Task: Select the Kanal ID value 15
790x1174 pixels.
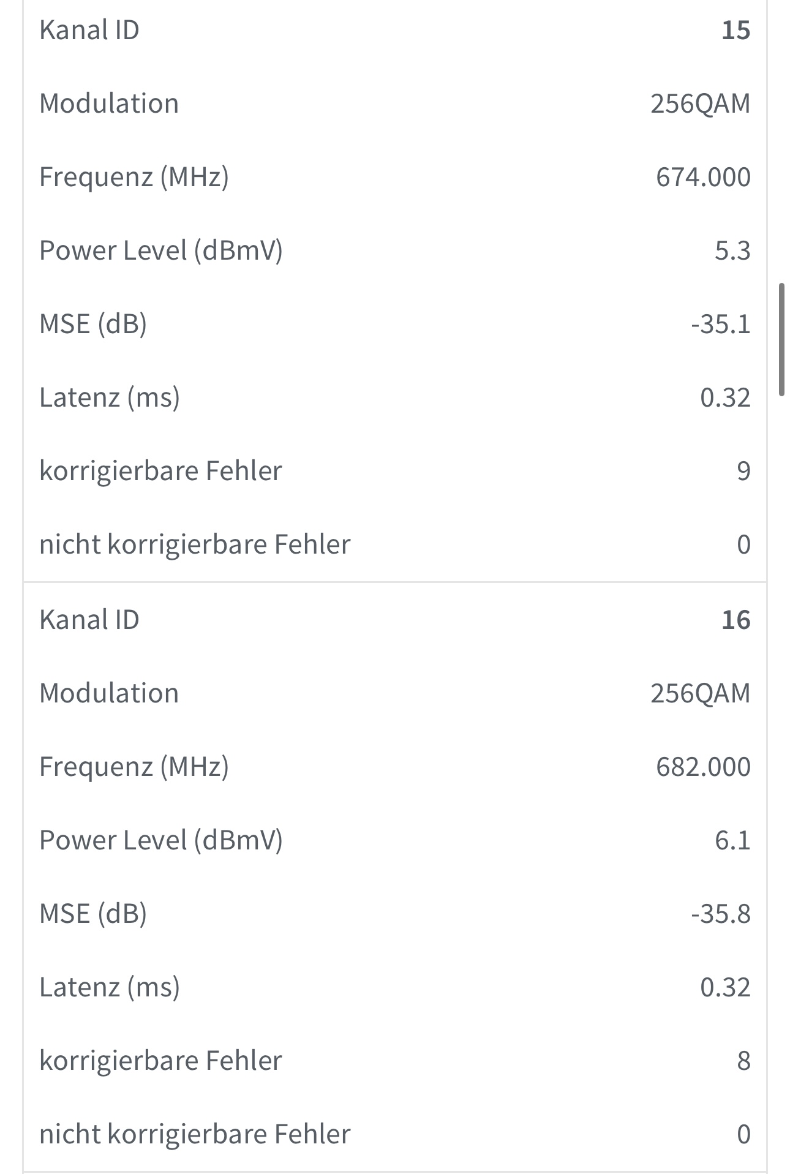Action: [735, 30]
